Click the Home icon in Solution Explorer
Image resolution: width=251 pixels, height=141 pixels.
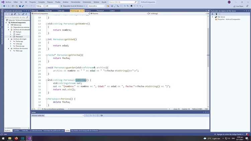pos(12,14)
